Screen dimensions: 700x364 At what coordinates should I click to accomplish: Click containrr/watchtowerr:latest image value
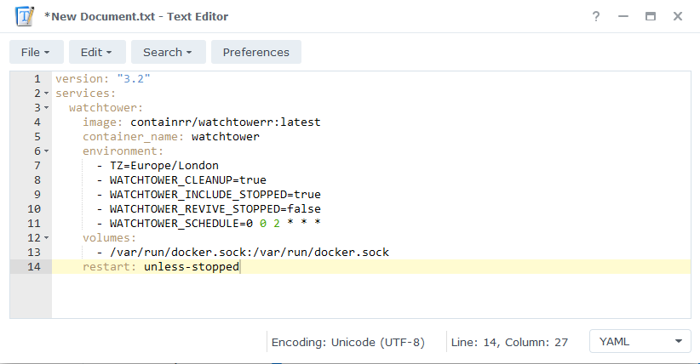(x=226, y=122)
